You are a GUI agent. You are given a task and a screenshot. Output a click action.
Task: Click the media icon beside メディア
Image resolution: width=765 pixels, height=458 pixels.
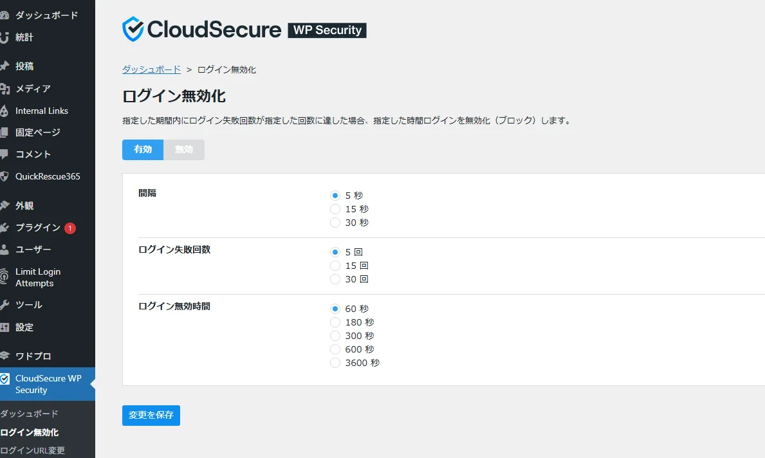[x=5, y=89]
